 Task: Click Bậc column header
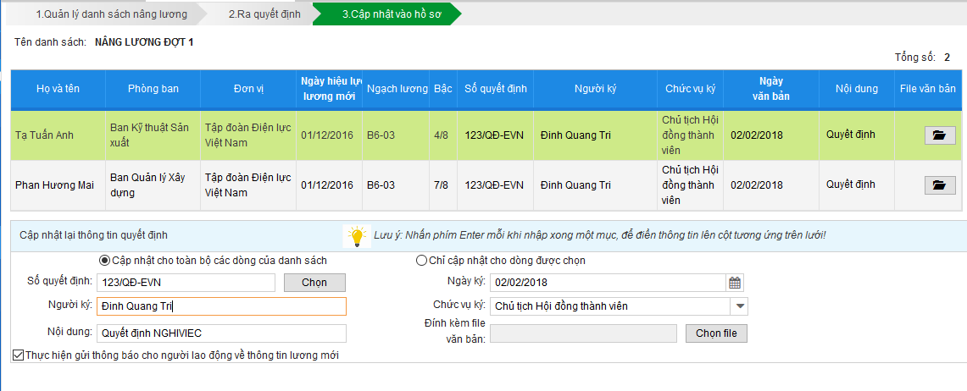click(x=442, y=89)
